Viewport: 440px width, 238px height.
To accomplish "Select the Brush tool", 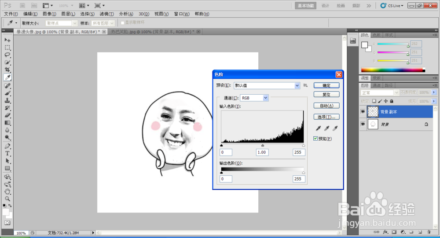I will 7,93.
